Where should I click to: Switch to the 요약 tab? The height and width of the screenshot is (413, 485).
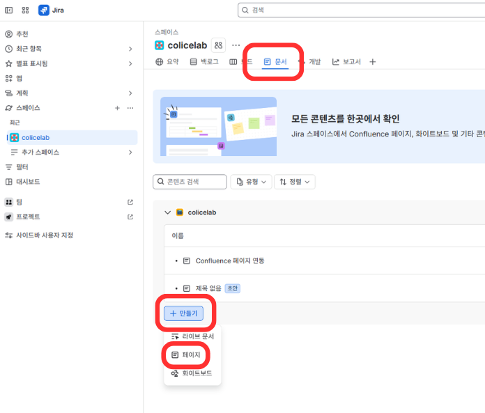(x=167, y=62)
